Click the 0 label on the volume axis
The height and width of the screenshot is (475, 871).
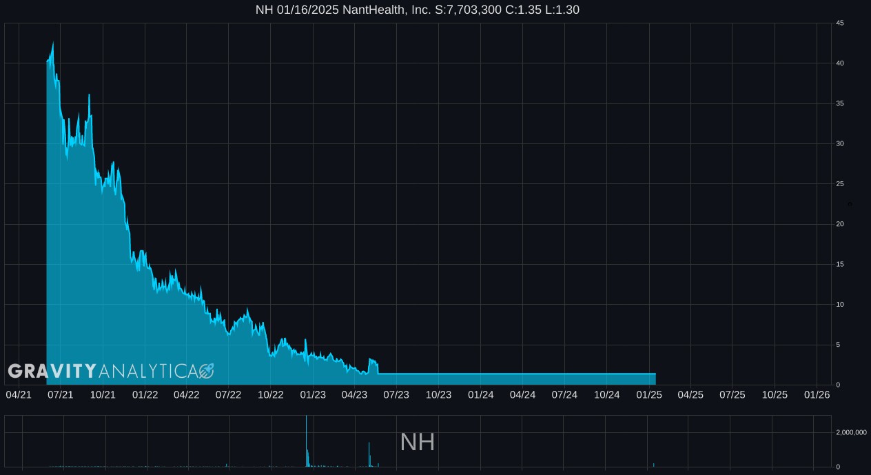pos(838,467)
